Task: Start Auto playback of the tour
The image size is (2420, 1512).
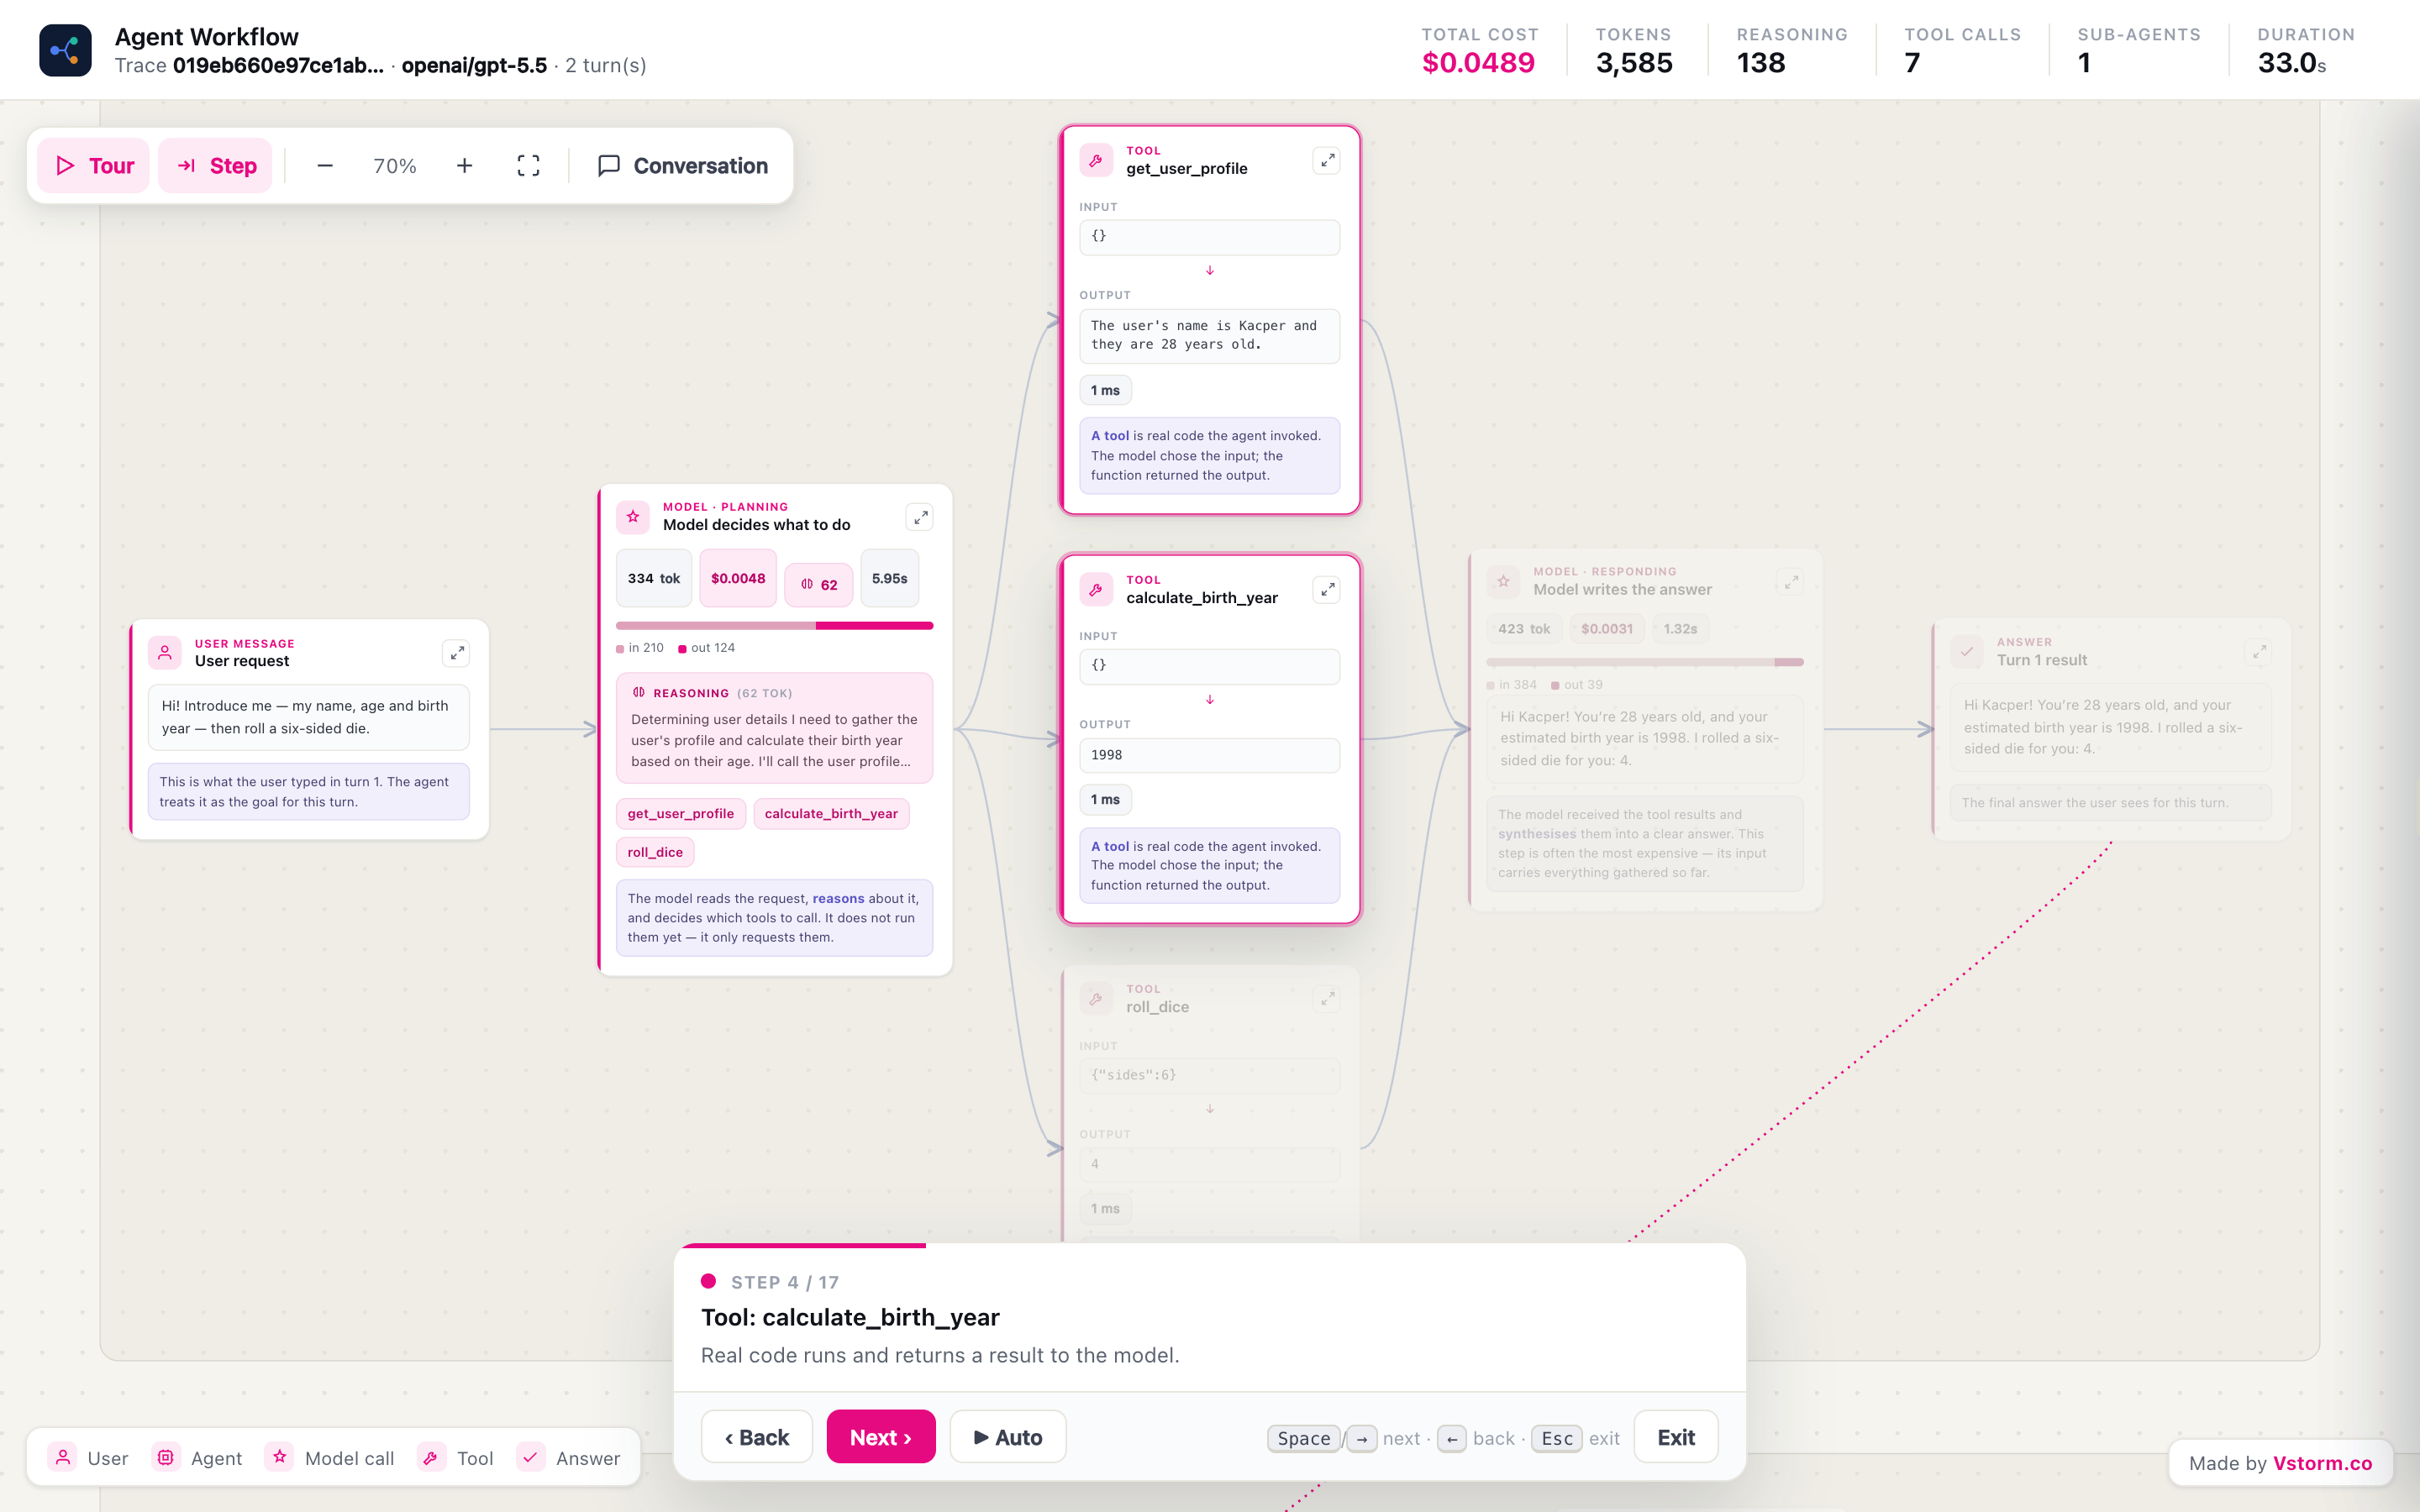Action: tap(1008, 1437)
